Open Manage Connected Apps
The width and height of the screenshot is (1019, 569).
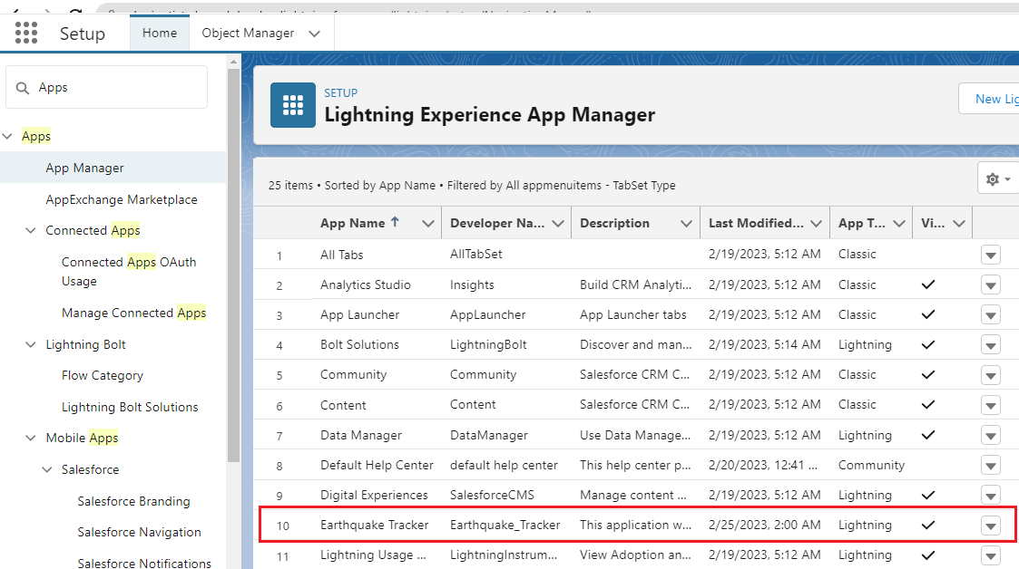tap(134, 313)
